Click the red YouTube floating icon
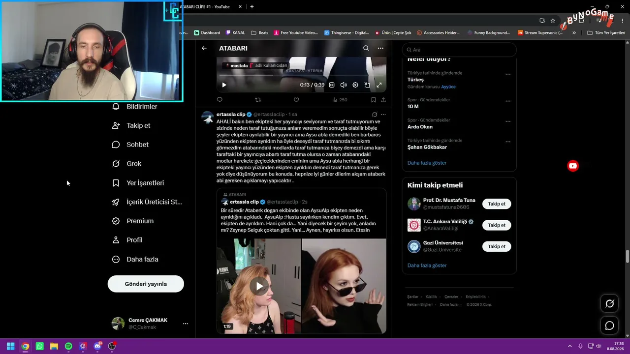 (x=573, y=166)
